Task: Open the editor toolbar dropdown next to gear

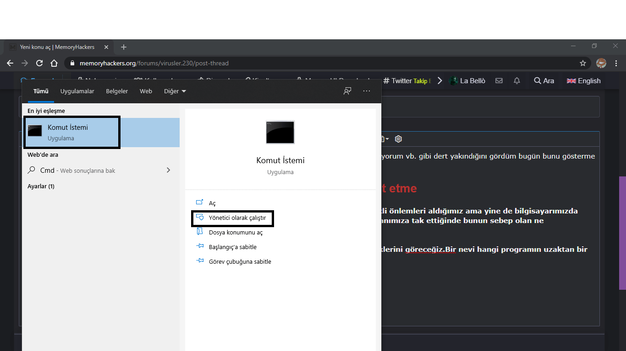Action: pos(385,139)
